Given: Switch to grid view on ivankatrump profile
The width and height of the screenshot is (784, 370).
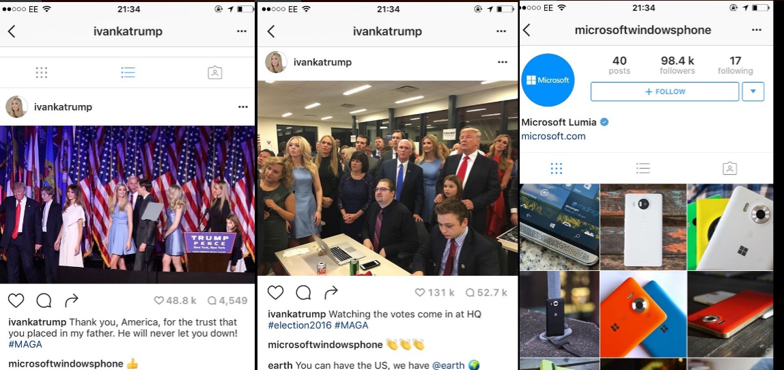Looking at the screenshot, I should click(x=42, y=72).
